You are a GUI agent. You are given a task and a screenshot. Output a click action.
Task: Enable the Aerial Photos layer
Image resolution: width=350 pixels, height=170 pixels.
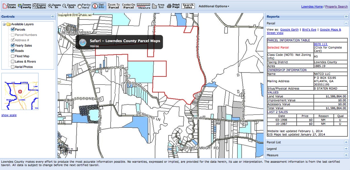pos(13,67)
